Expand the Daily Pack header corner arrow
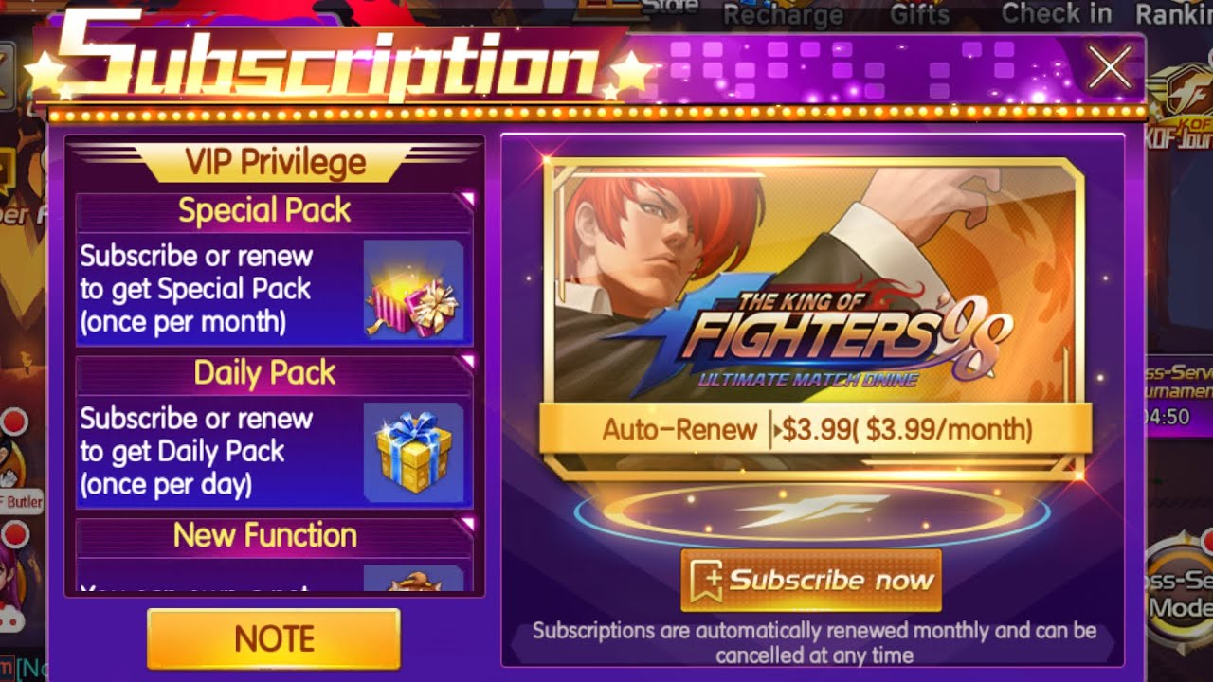Screen dimensions: 1213x682 pos(465,362)
